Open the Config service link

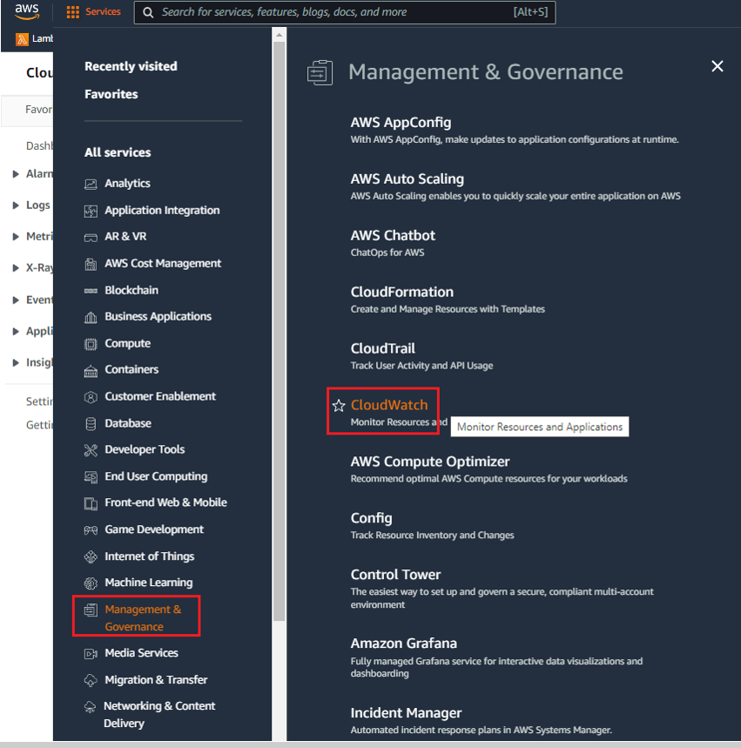pyautogui.click(x=371, y=518)
